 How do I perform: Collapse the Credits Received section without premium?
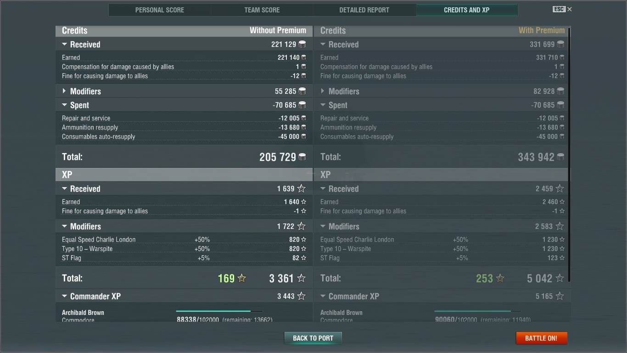tap(64, 45)
